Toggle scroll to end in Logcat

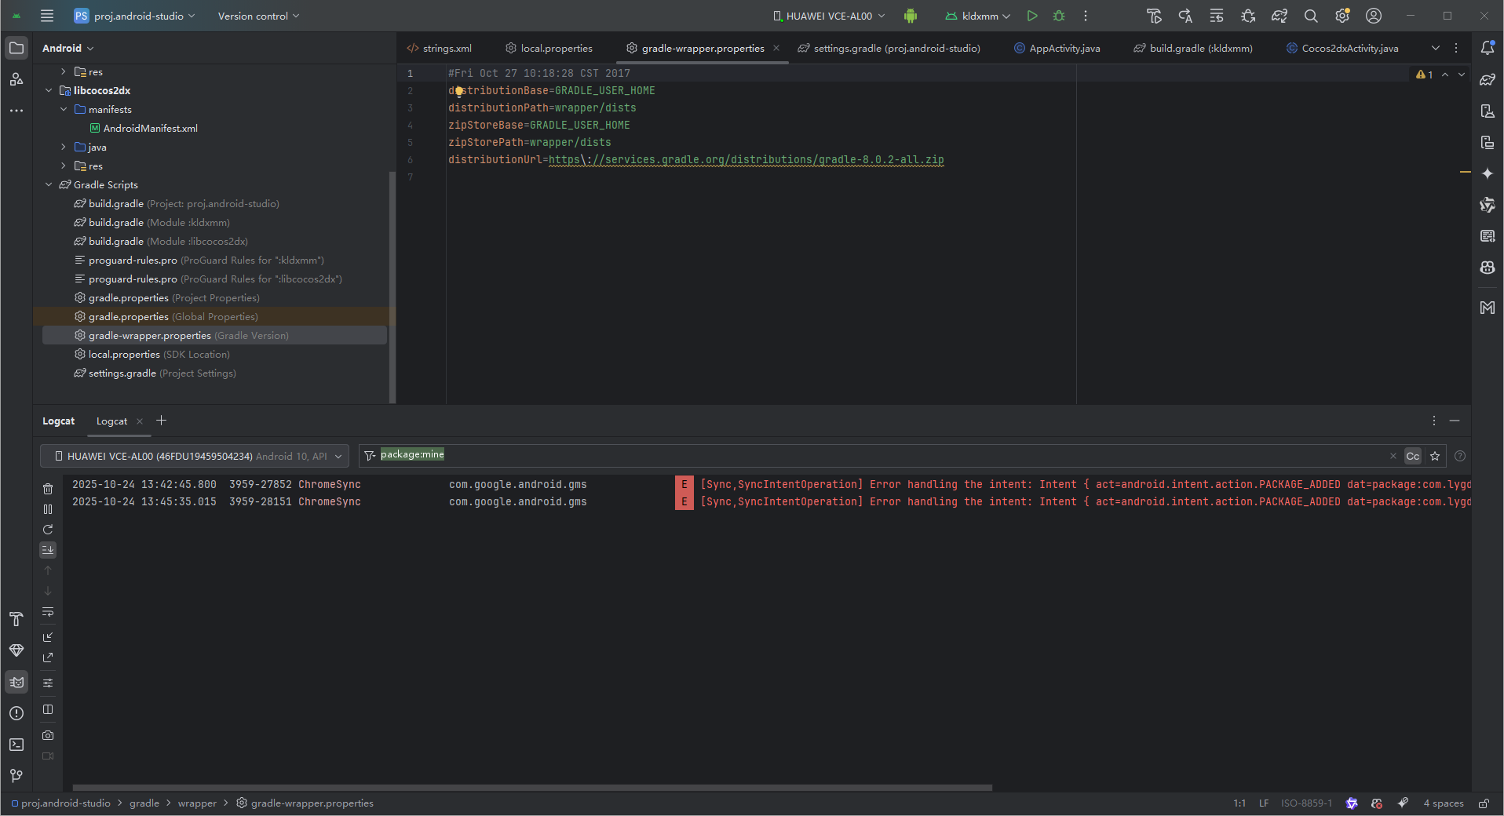coord(48,550)
